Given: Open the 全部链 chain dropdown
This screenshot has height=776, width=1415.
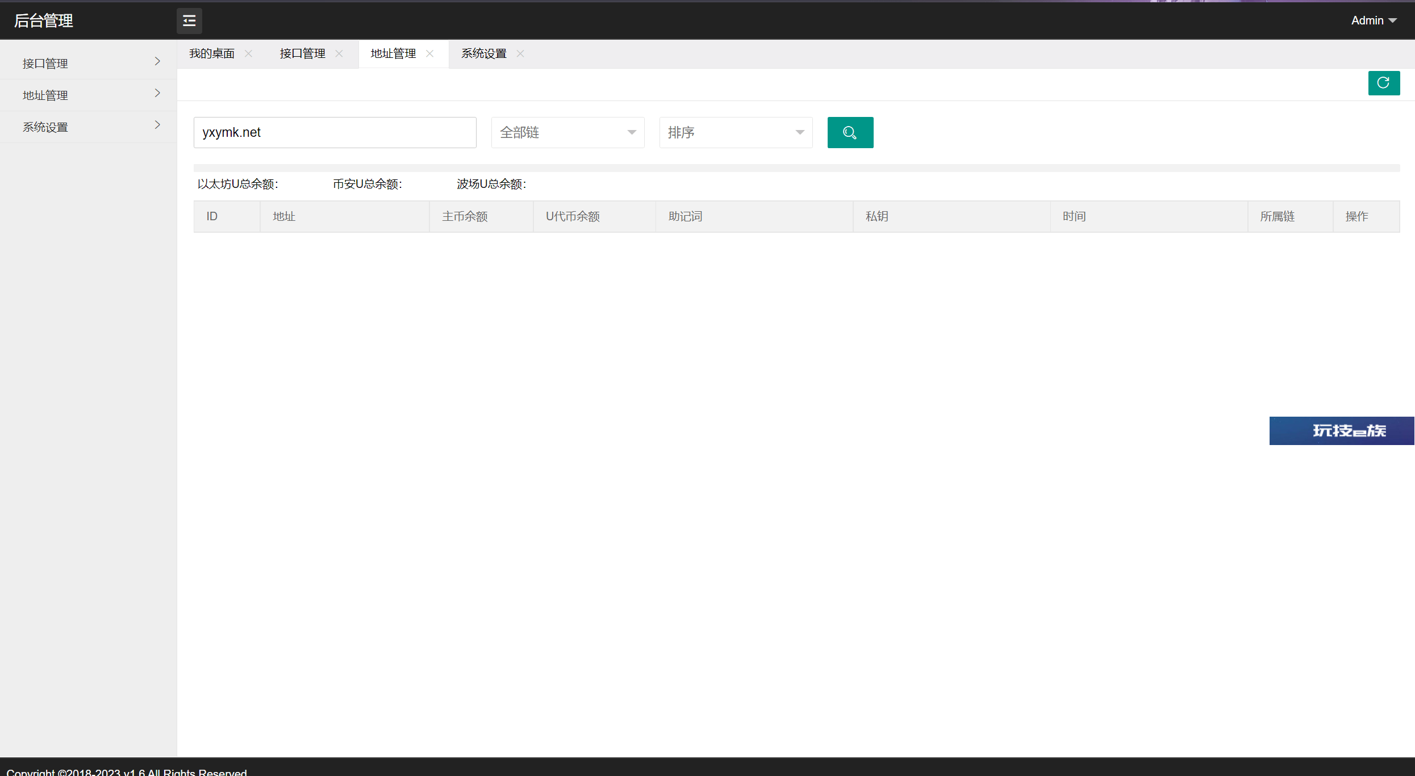Looking at the screenshot, I should point(568,133).
